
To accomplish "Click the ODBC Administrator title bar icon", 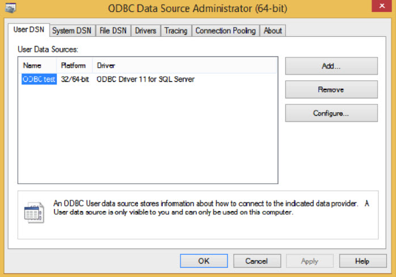I will coord(10,8).
